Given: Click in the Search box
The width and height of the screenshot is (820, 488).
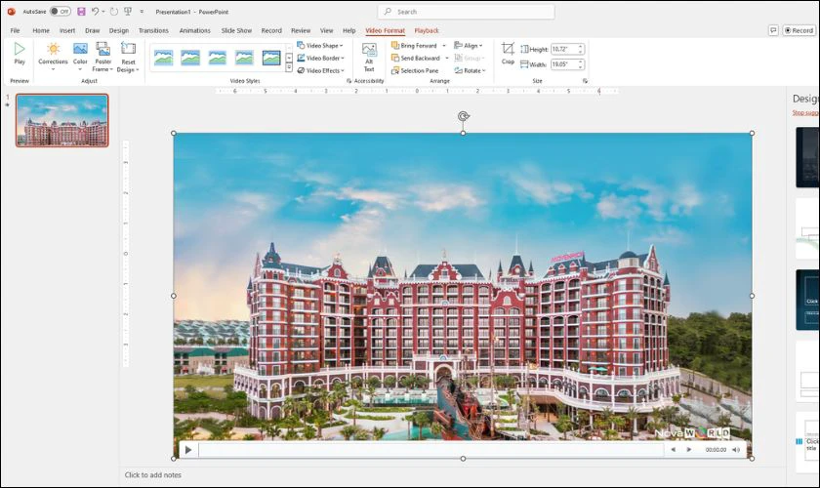Looking at the screenshot, I should click(467, 12).
